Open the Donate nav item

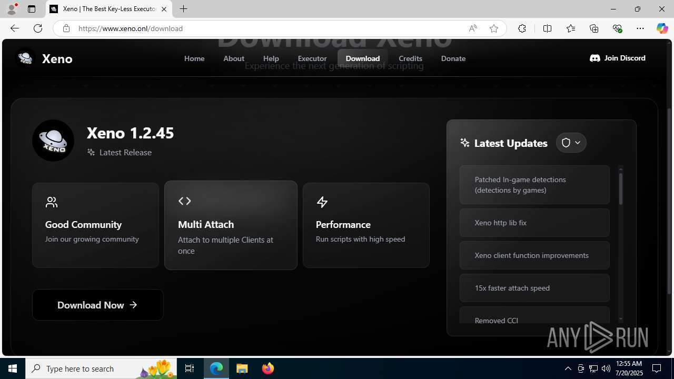click(x=453, y=58)
